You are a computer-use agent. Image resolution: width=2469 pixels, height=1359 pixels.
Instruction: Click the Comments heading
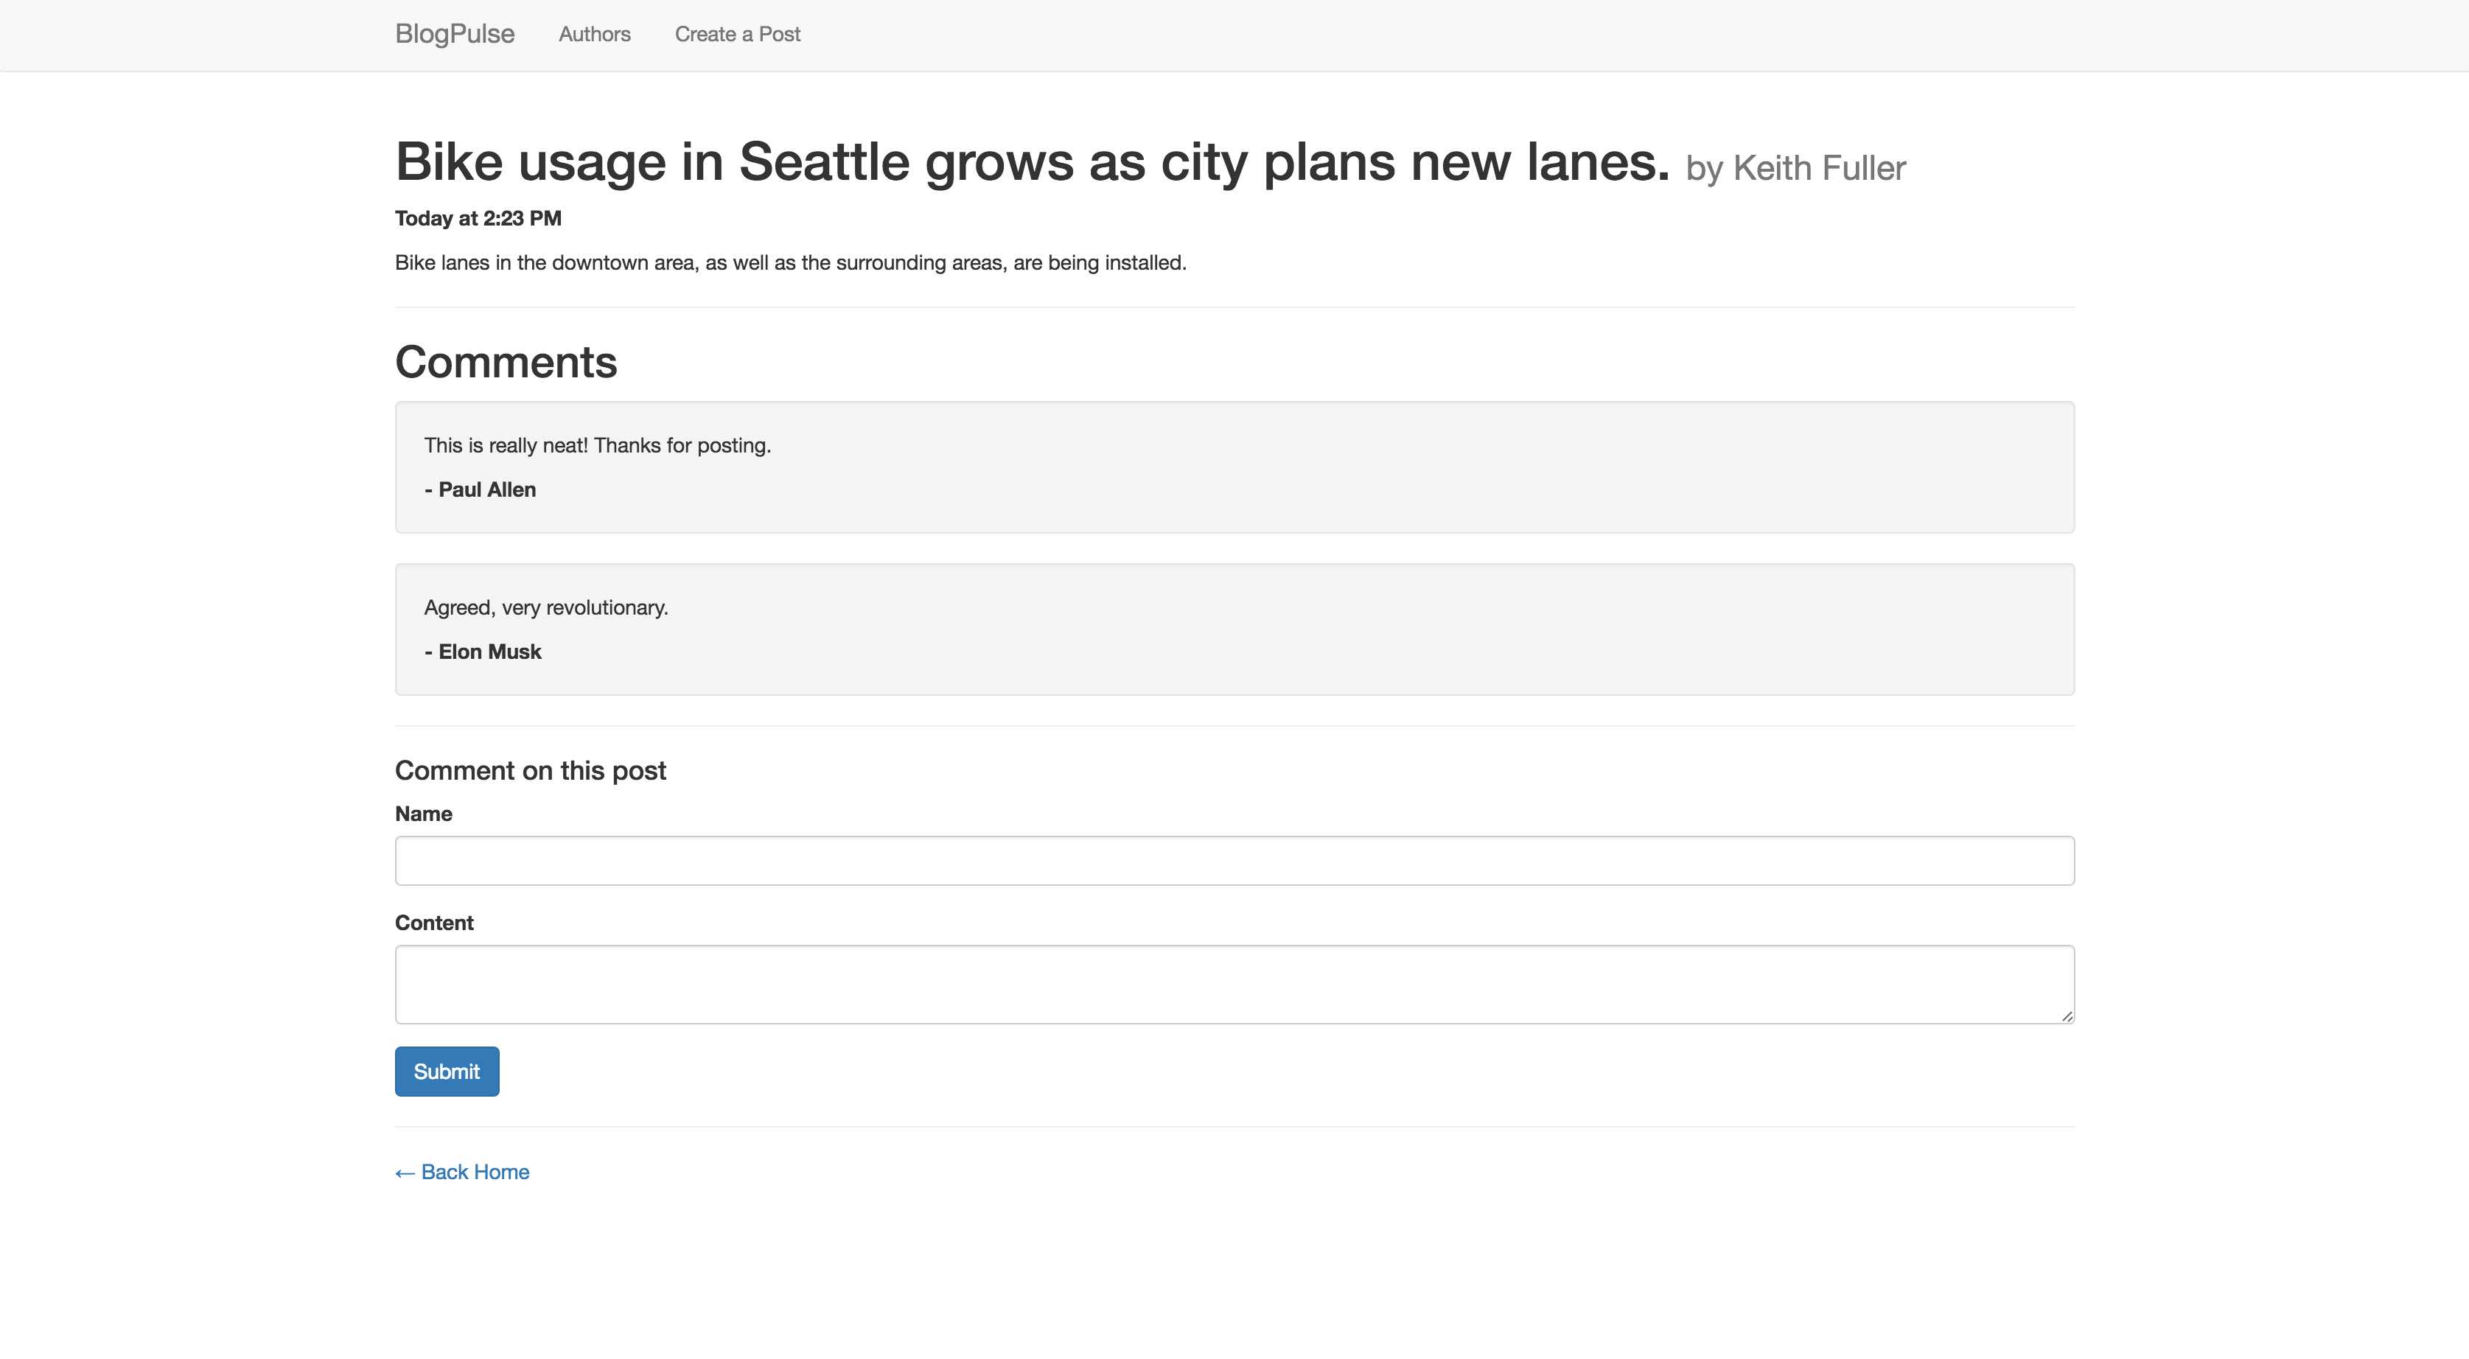pyautogui.click(x=505, y=363)
